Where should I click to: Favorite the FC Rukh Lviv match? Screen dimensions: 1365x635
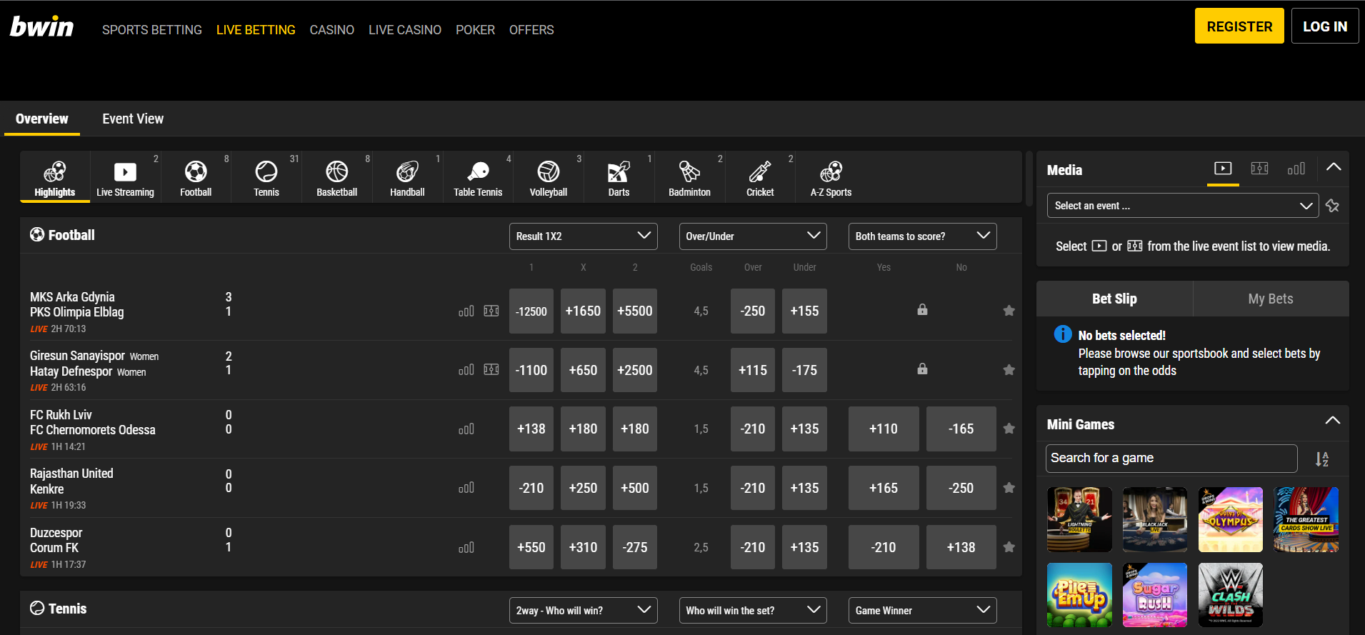(x=1009, y=429)
